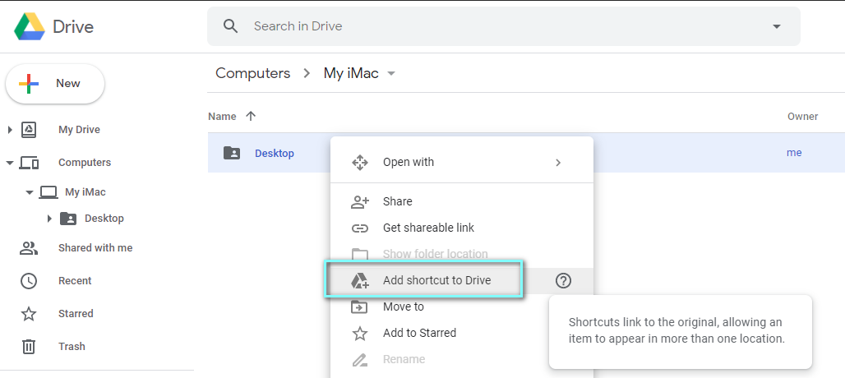Screen dimensions: 845x378
Task: Click owner 'me' in Desktop row
Action: (794, 153)
